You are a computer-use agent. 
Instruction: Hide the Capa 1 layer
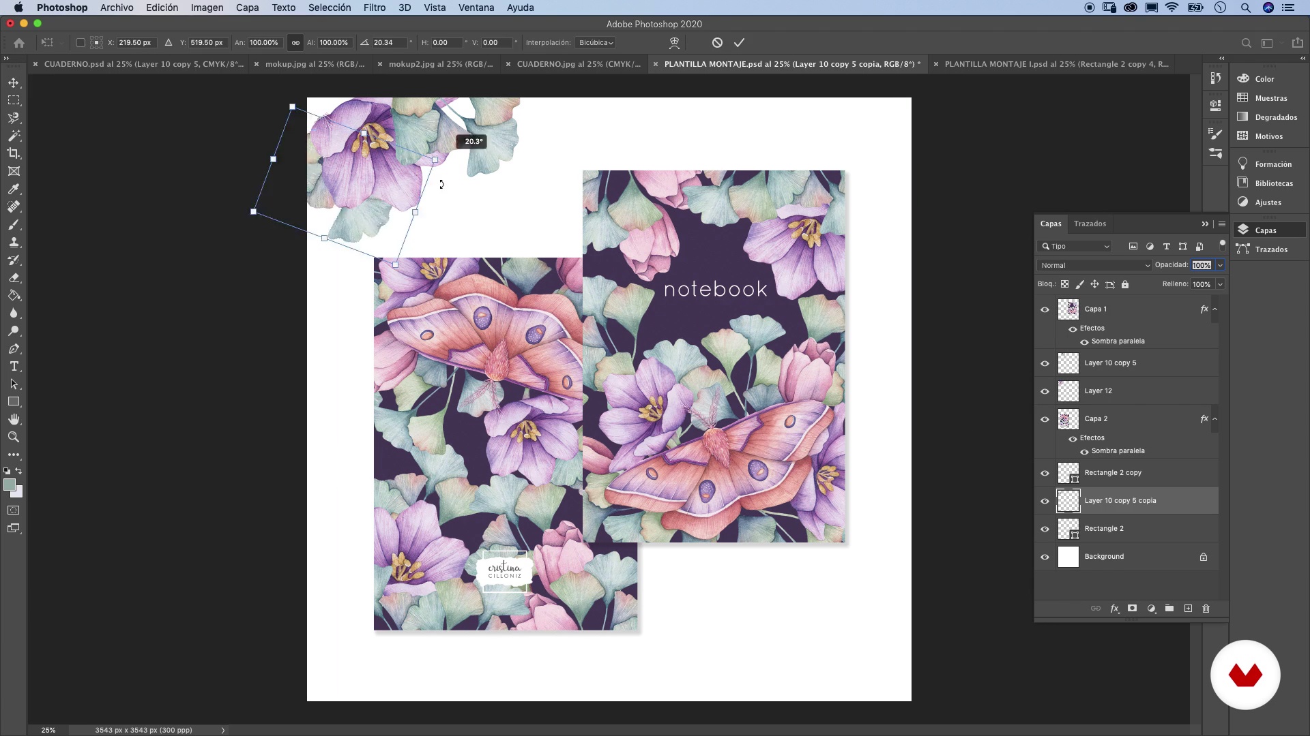click(1045, 309)
